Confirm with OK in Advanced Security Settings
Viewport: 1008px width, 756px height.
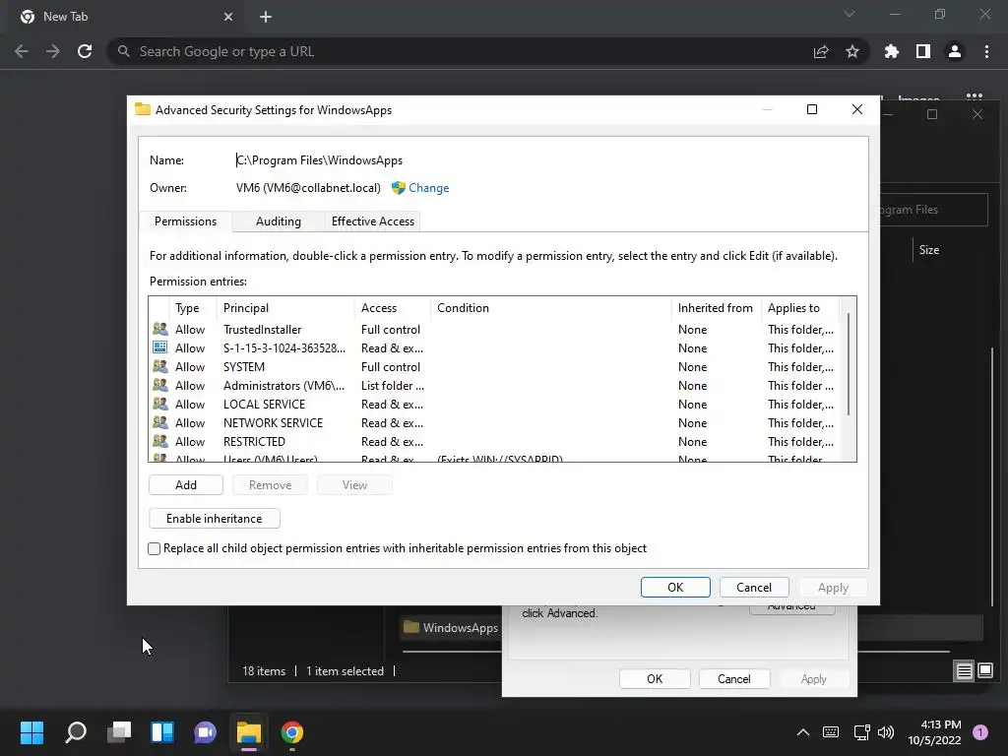675,587
